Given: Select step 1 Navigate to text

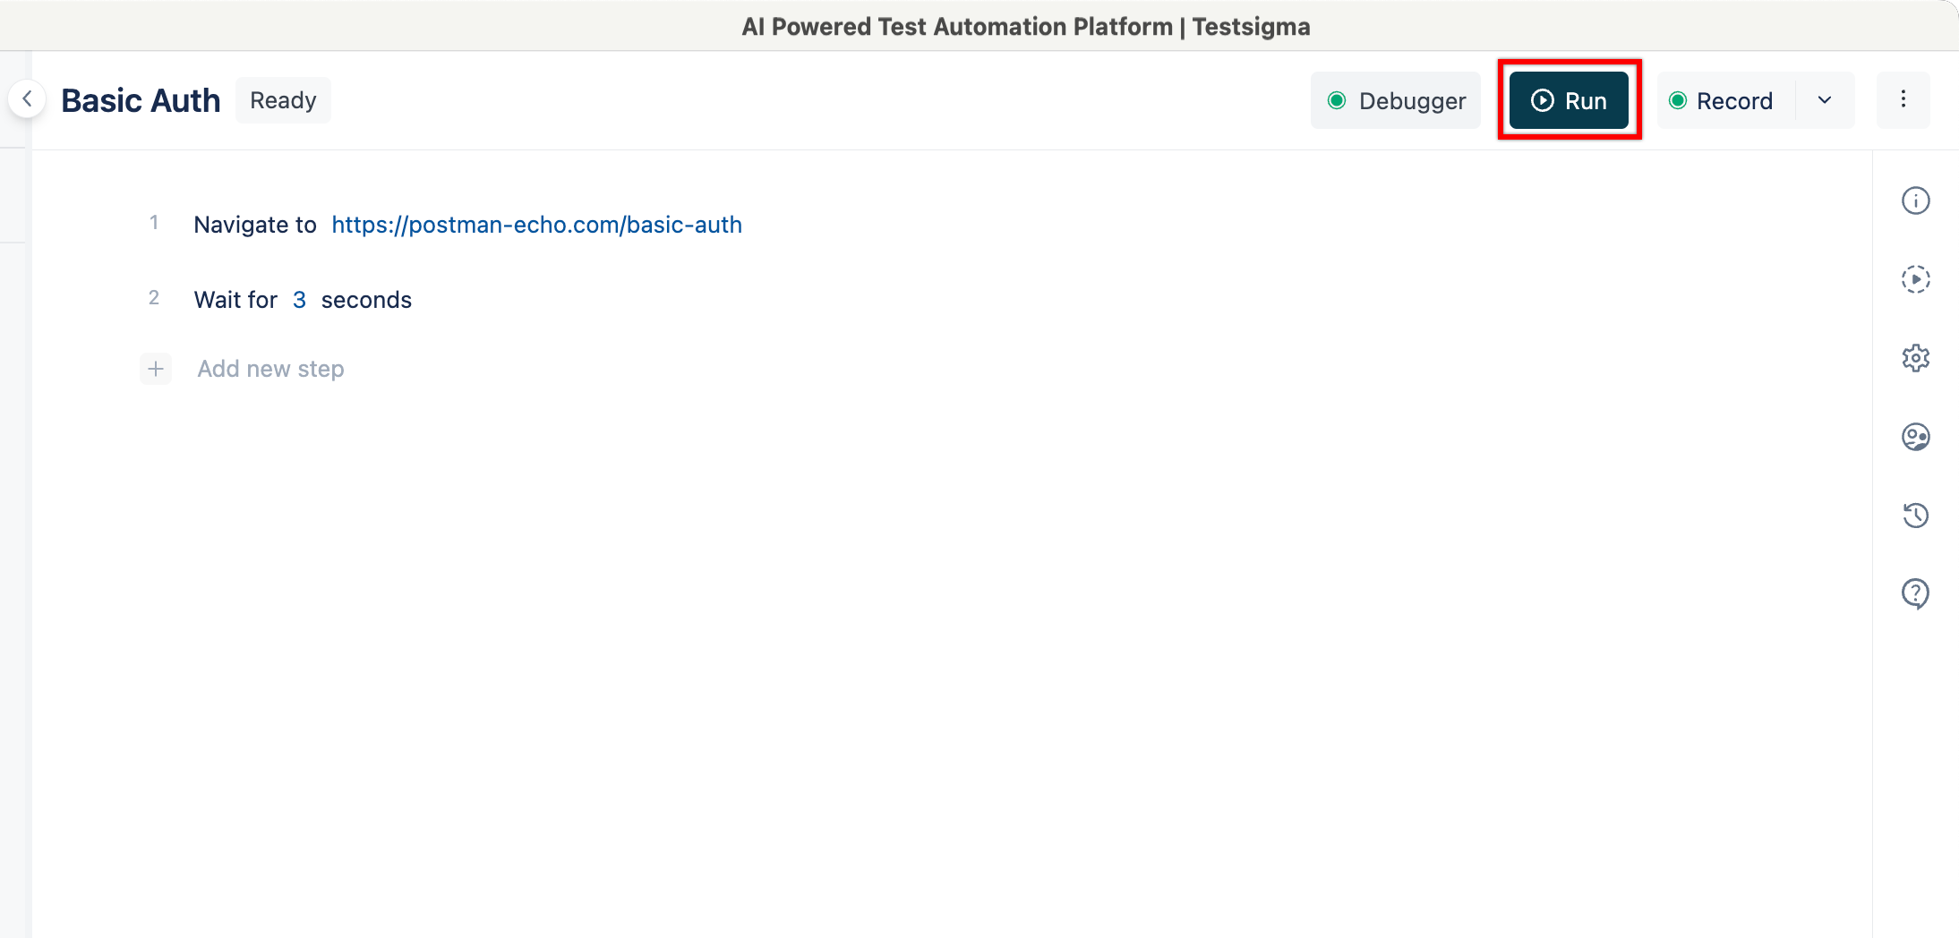Looking at the screenshot, I should [255, 225].
